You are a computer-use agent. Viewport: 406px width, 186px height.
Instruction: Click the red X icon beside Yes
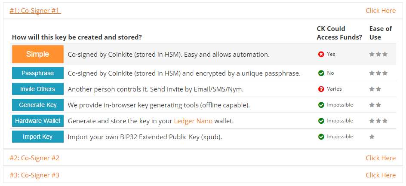click(x=321, y=54)
